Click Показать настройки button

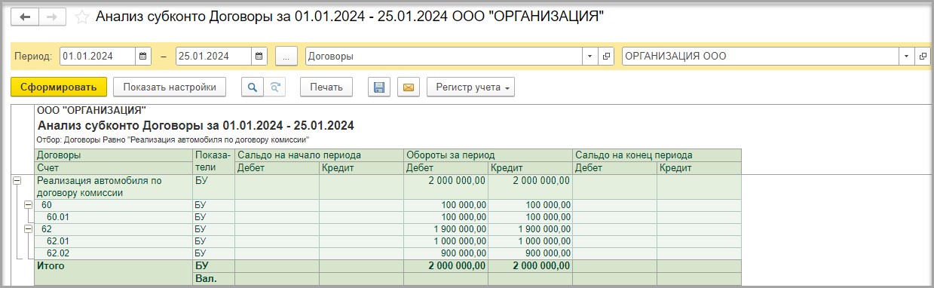pyautogui.click(x=170, y=87)
